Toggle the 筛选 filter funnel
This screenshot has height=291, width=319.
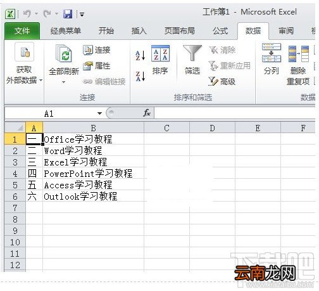192,60
